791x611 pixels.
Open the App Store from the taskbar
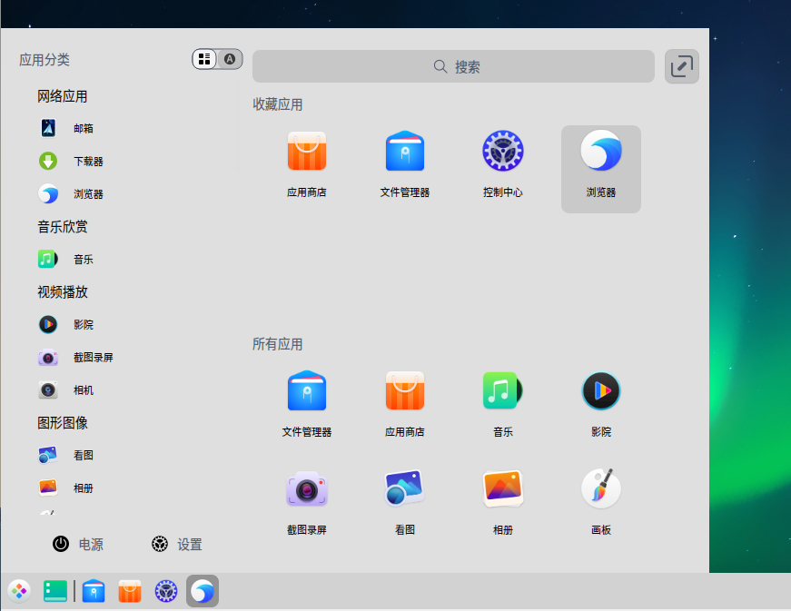(129, 591)
